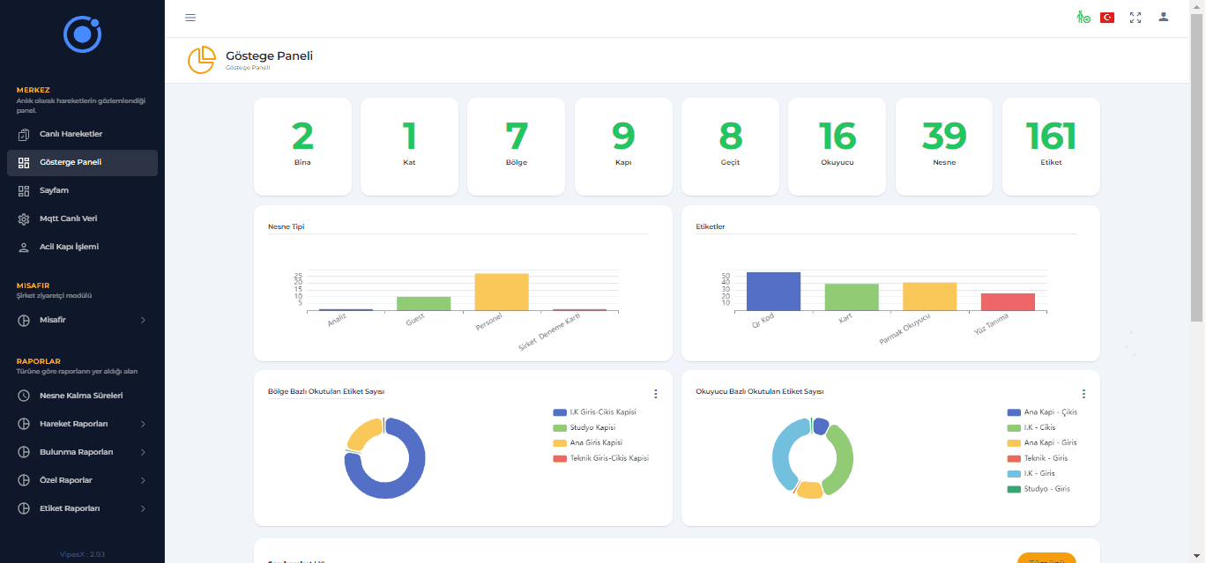Click the green Guest bar in Nesne Tipi
This screenshot has height=563, width=1206.
tap(423, 303)
